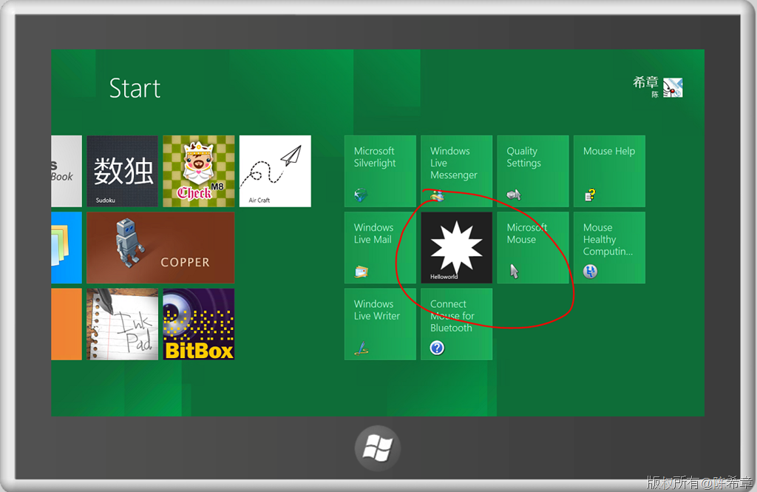Open the Helloworld starburst tile
Screen dimensions: 757x492
pos(456,248)
